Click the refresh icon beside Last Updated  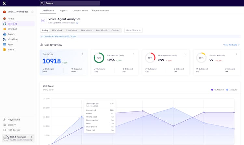77,23
